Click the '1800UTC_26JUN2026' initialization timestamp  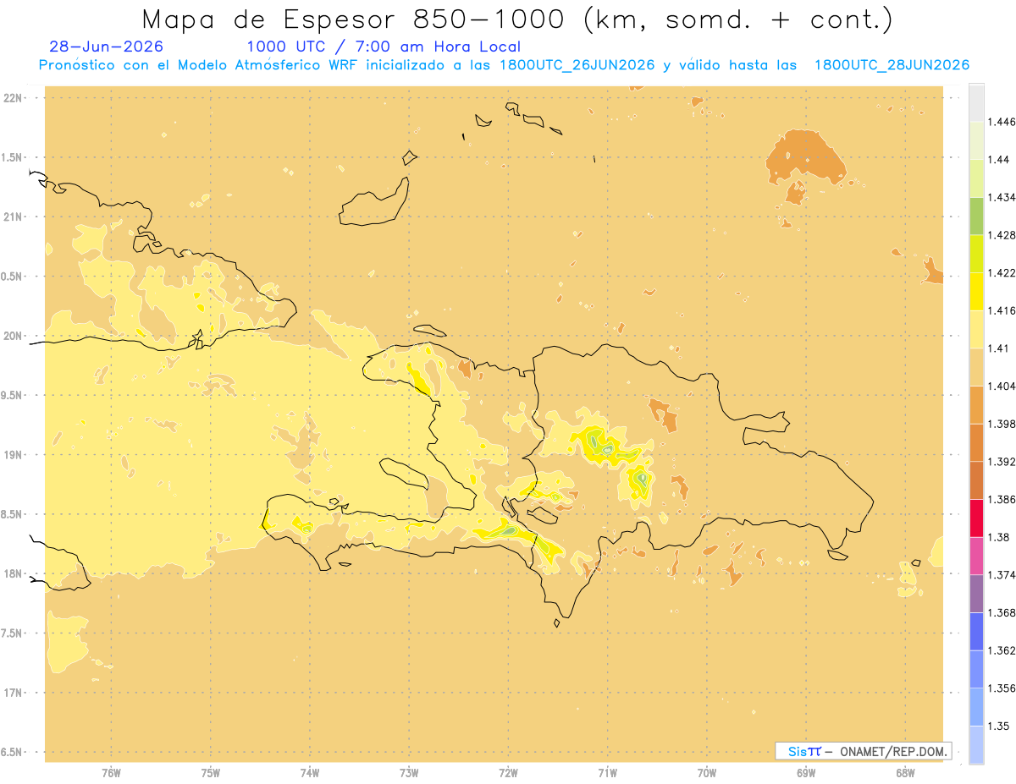pyautogui.click(x=577, y=66)
